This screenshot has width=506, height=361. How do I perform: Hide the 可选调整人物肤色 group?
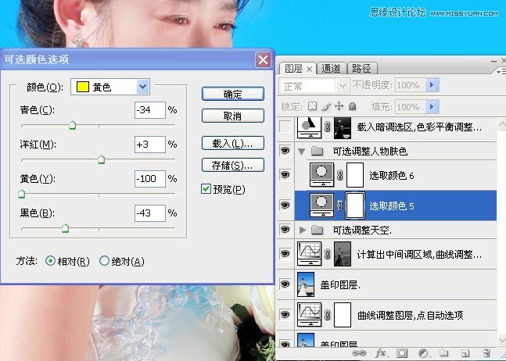coord(285,151)
